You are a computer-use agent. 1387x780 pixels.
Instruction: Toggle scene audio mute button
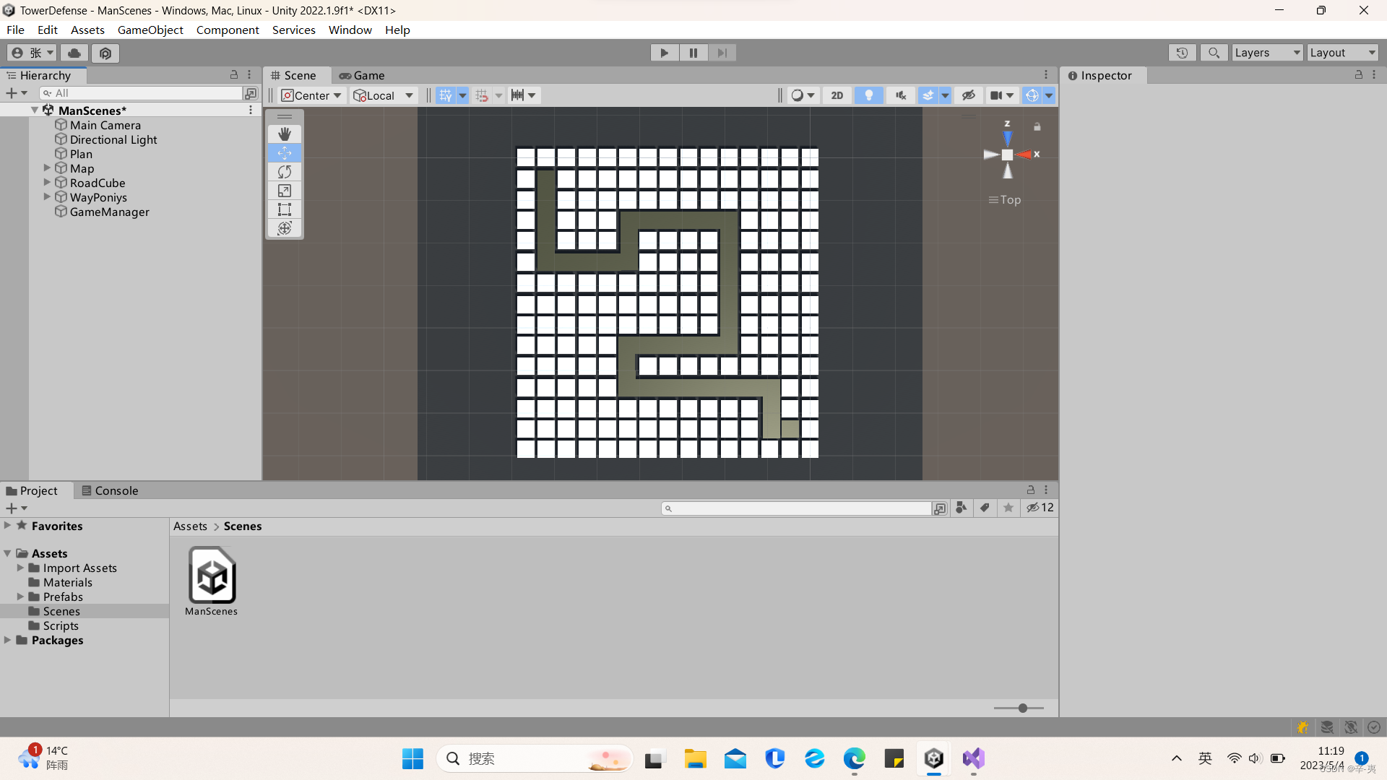pos(900,95)
